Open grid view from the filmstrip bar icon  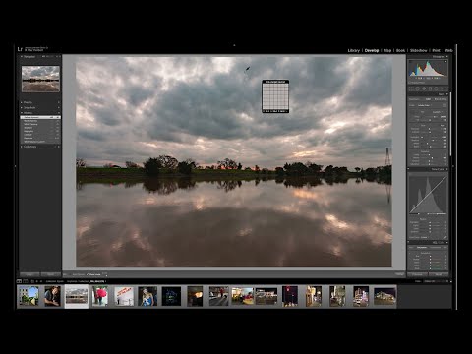tap(32, 281)
